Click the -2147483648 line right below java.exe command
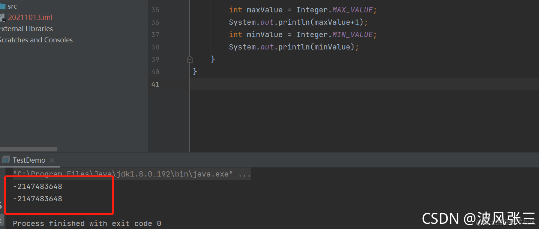The image size is (539, 229). 38,186
